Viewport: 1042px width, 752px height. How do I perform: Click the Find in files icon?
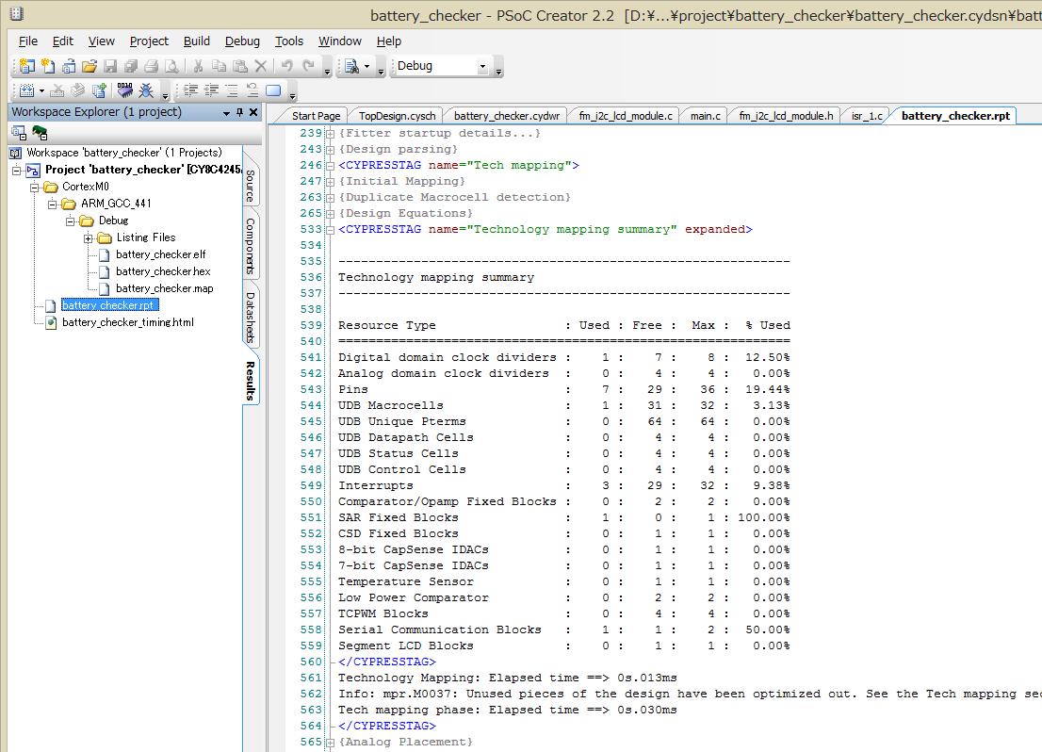click(351, 66)
